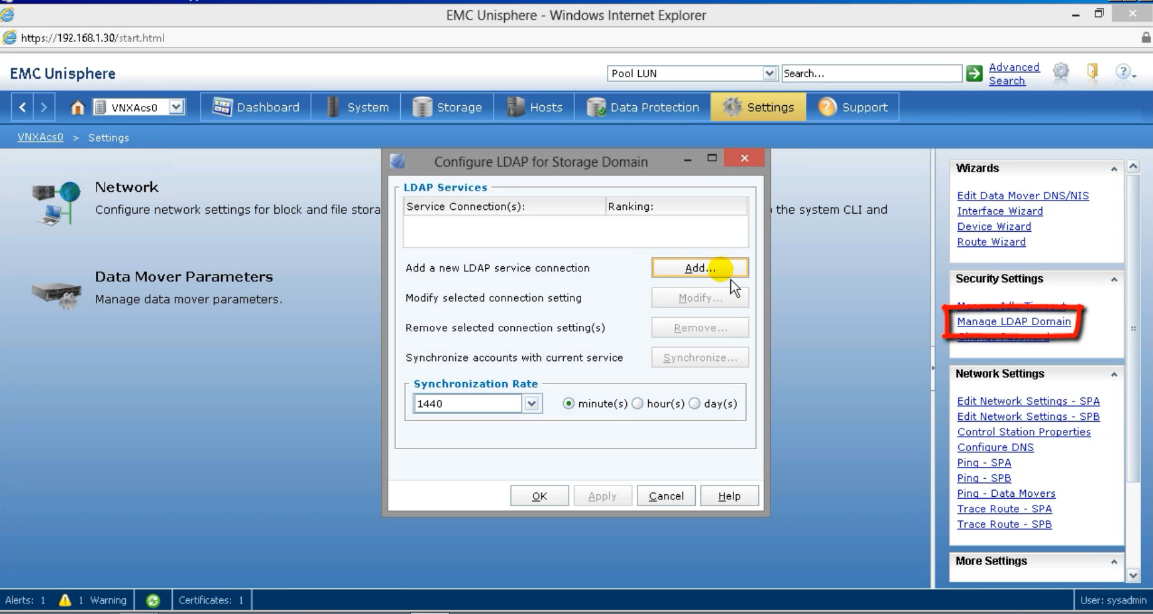Collapse the Wizards panel

click(1114, 169)
